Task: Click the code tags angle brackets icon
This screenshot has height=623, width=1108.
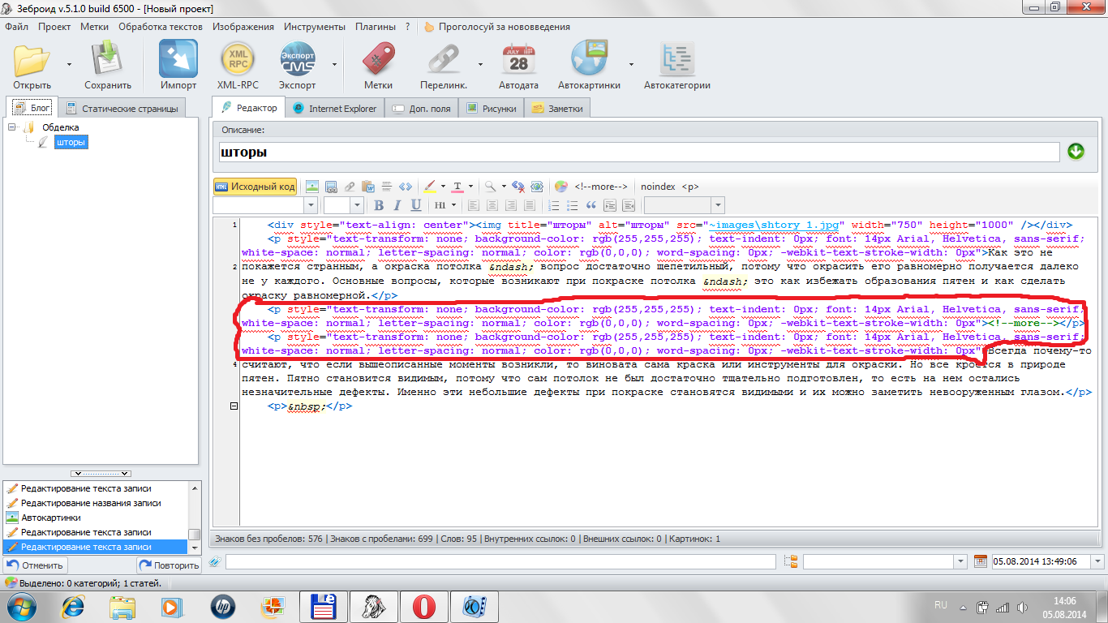Action: [406, 187]
